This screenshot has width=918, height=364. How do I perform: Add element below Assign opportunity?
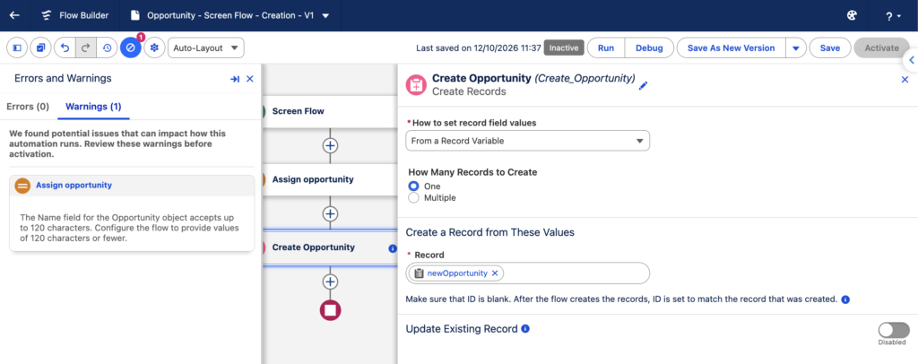coord(330,213)
